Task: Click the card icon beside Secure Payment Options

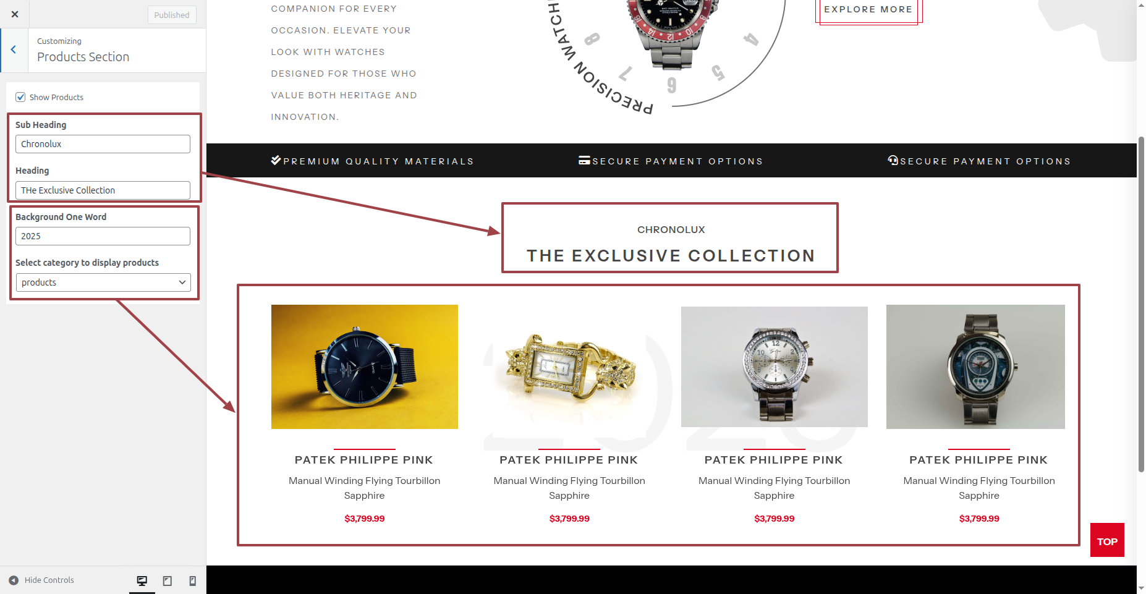Action: pos(584,160)
